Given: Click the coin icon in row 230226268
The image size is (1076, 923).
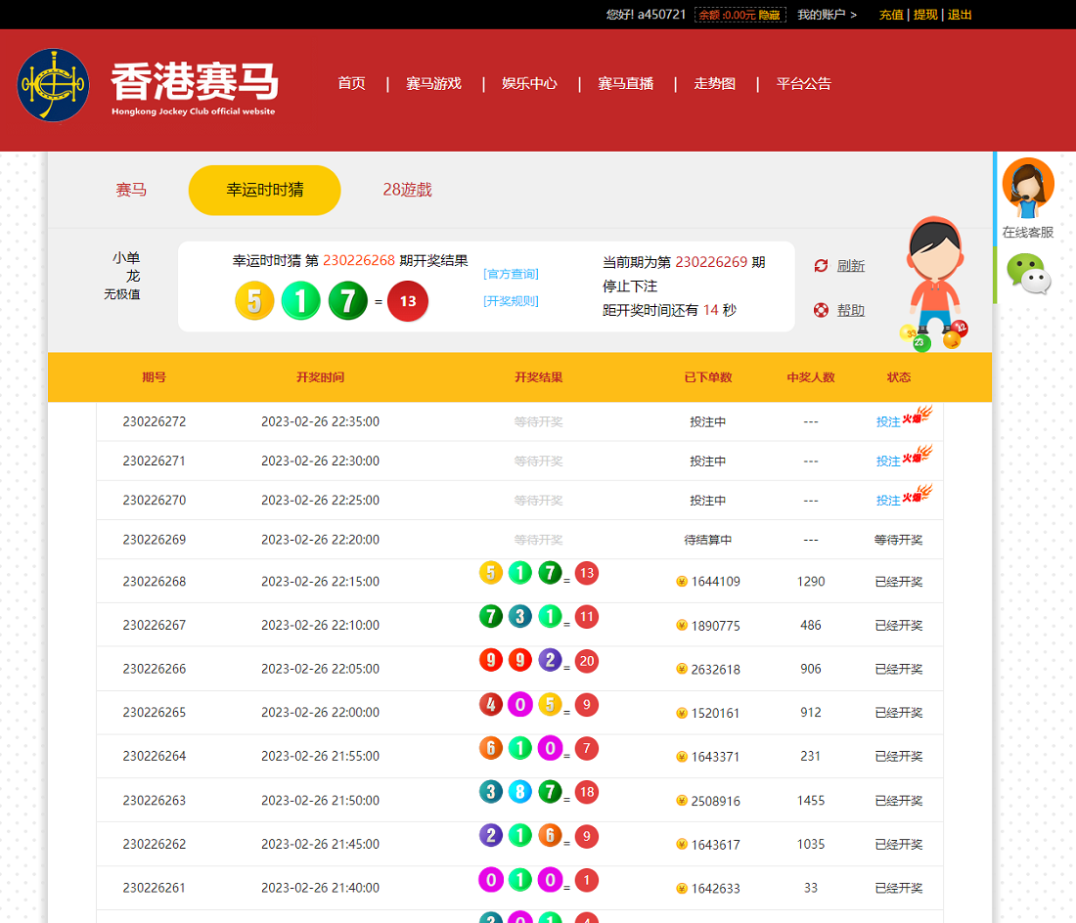Looking at the screenshot, I should pyautogui.click(x=682, y=582).
